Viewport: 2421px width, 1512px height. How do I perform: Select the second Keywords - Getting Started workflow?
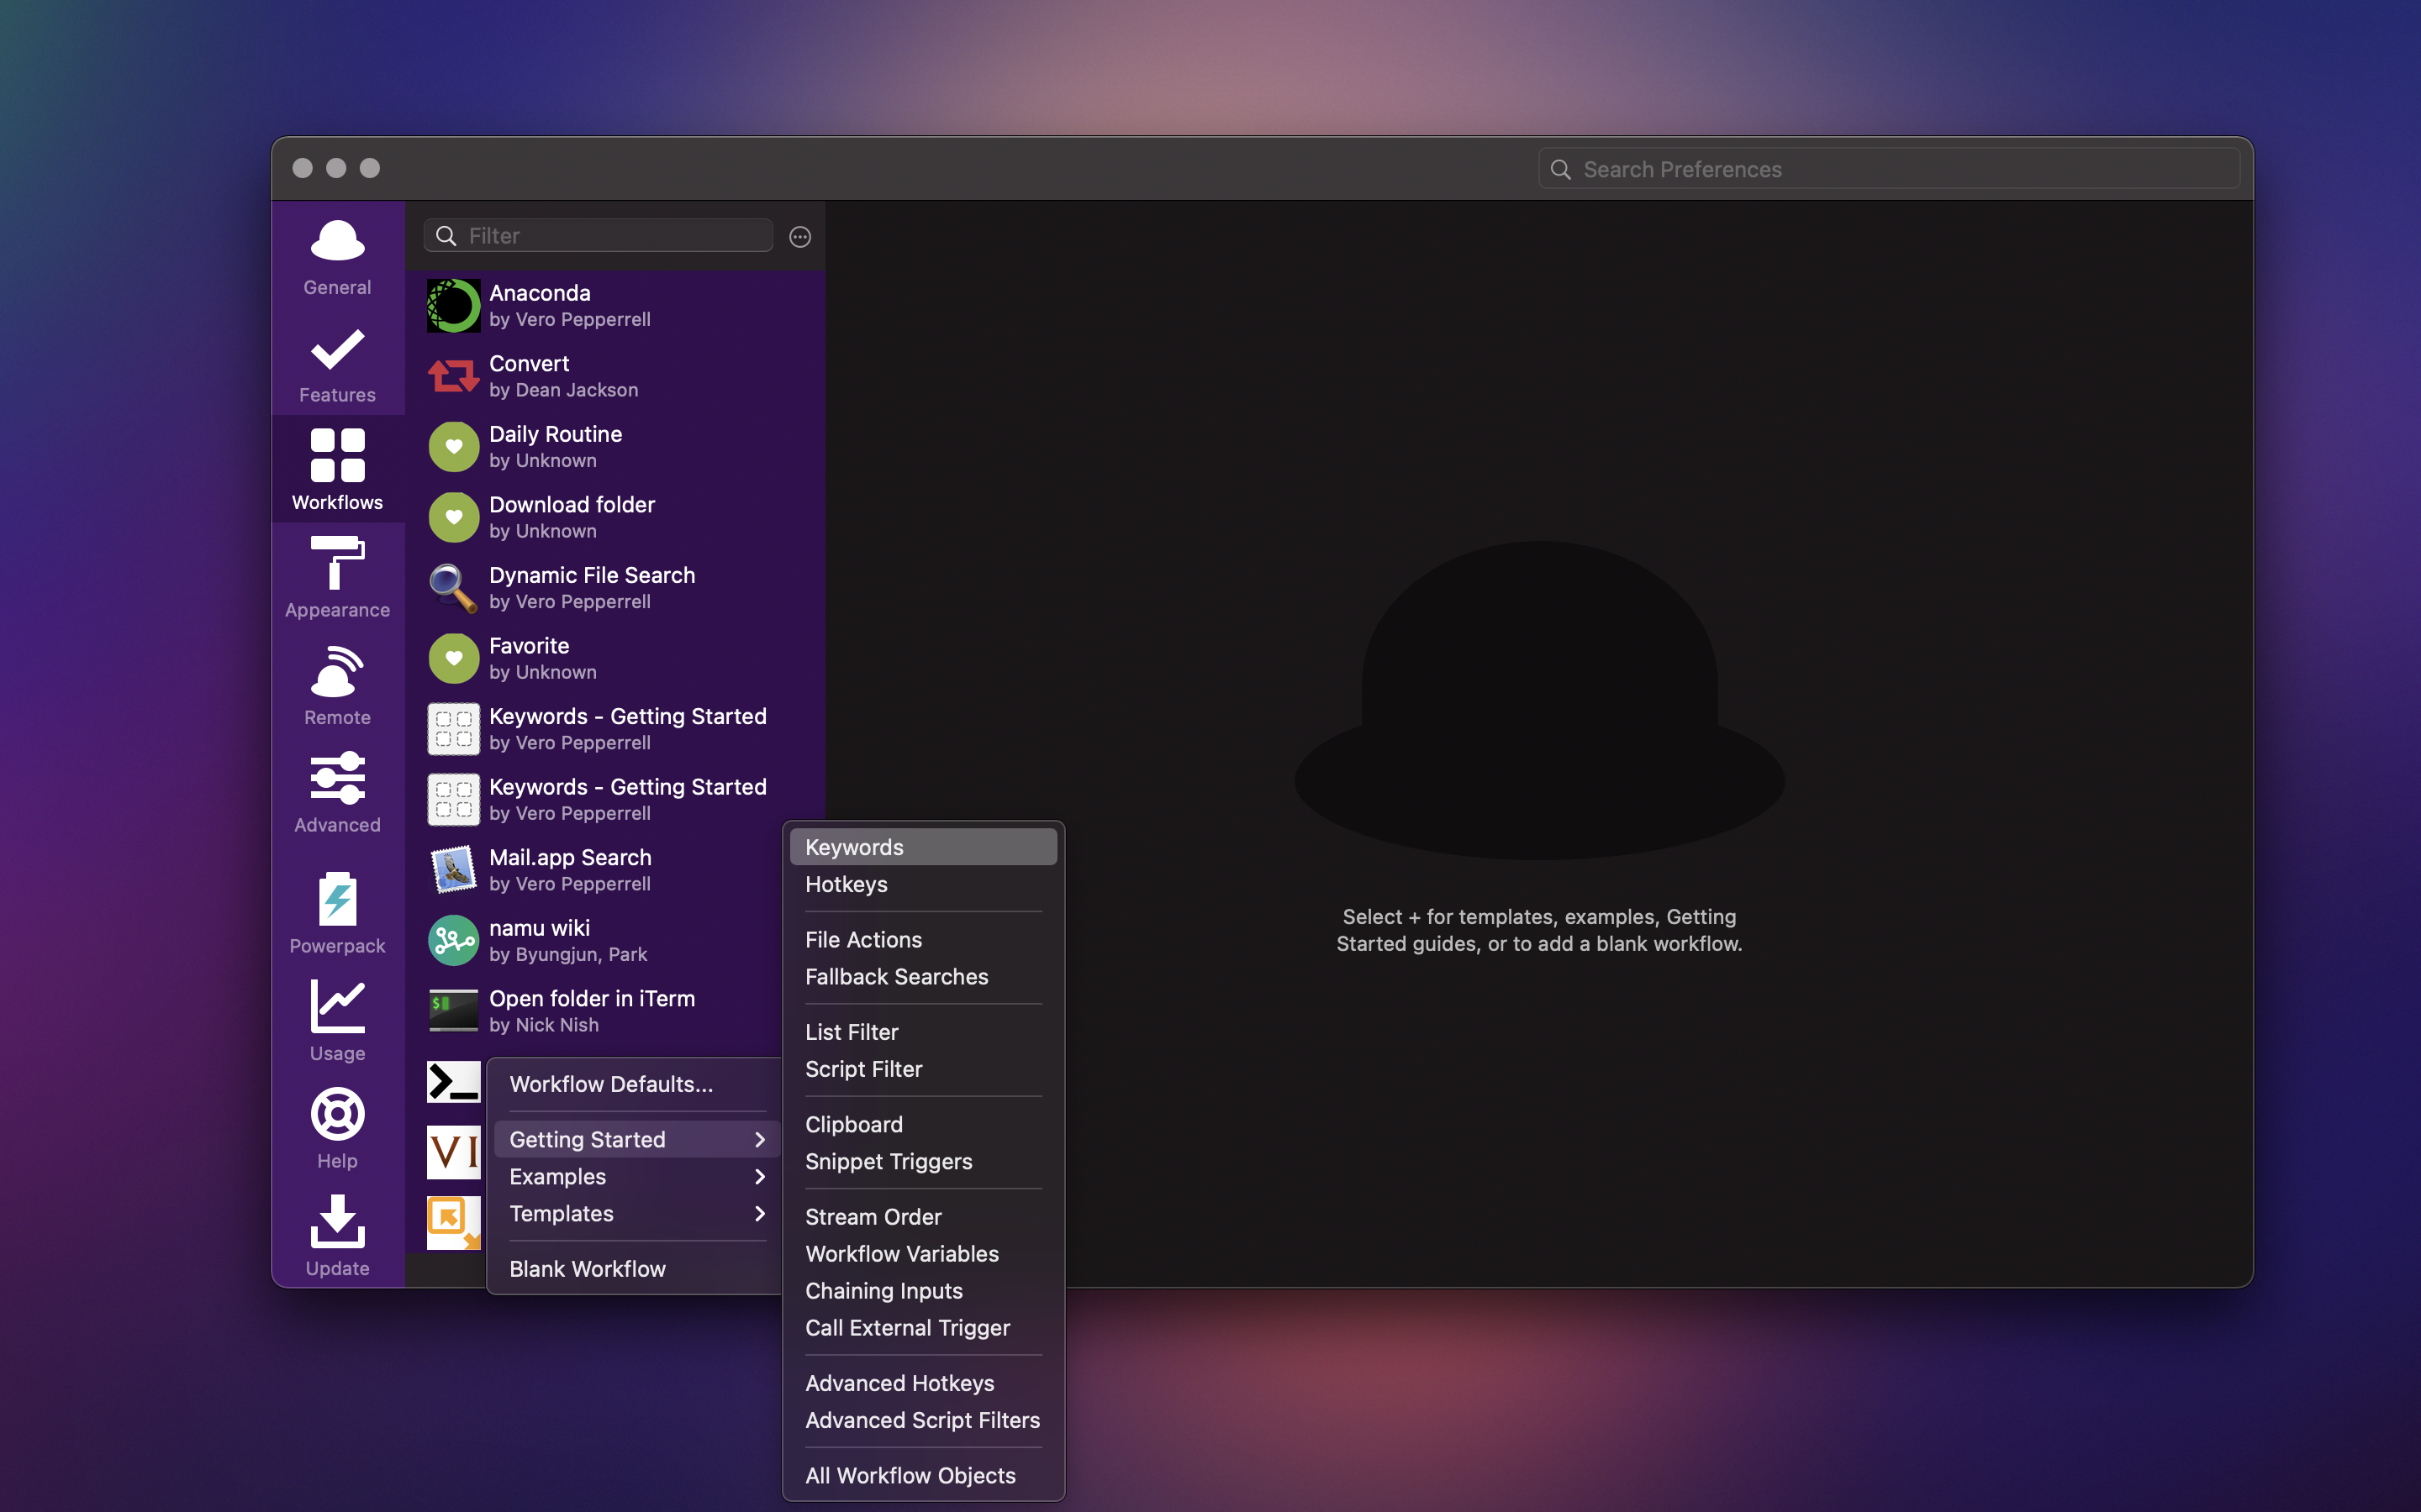coord(615,800)
